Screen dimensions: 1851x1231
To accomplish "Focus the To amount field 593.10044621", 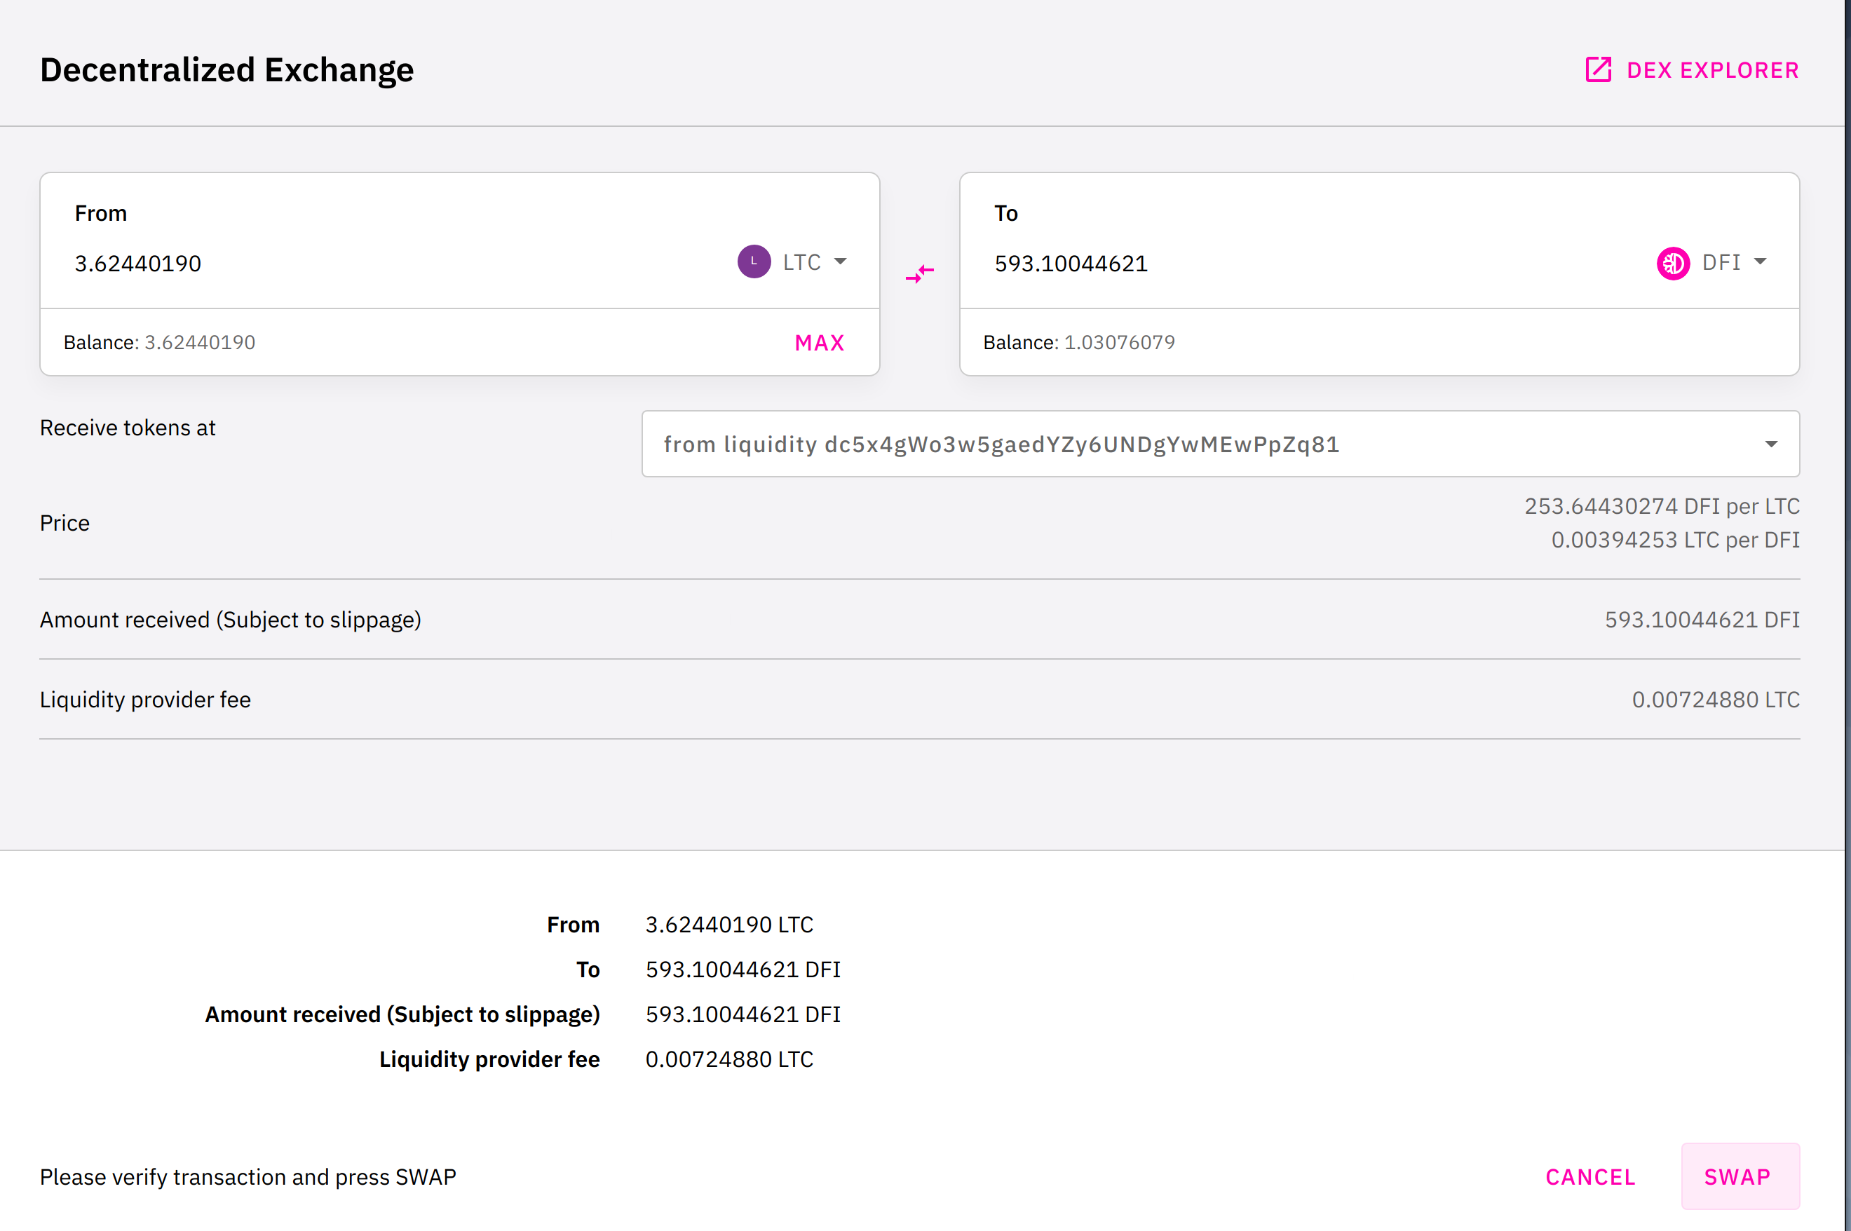I will click(x=1071, y=263).
